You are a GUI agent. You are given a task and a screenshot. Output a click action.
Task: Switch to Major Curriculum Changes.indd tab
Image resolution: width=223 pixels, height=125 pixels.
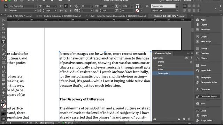pyautogui.click(x=117, y=16)
